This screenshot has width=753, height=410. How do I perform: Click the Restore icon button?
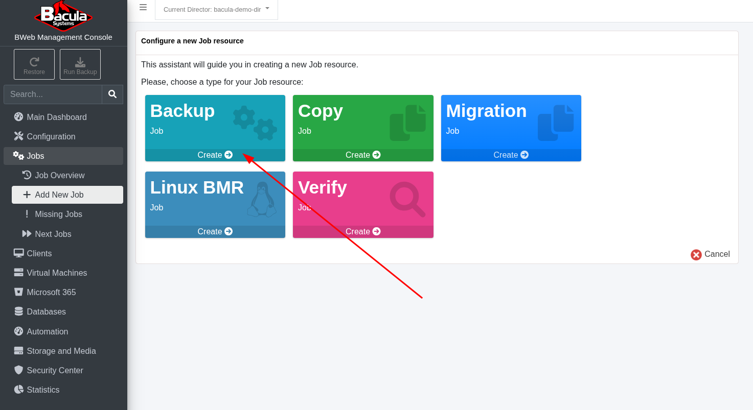[34, 64]
